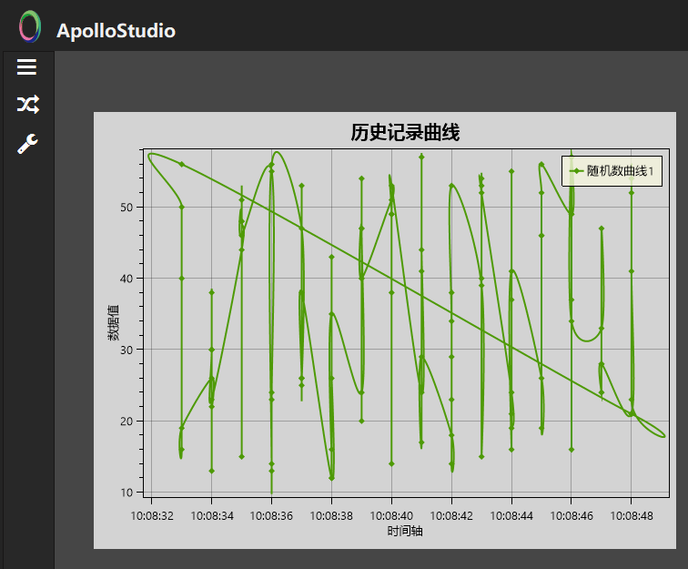Screen dimensions: 688x569
Task: Click the shuffle arrows icon in the sidebar
Action: pos(28,105)
